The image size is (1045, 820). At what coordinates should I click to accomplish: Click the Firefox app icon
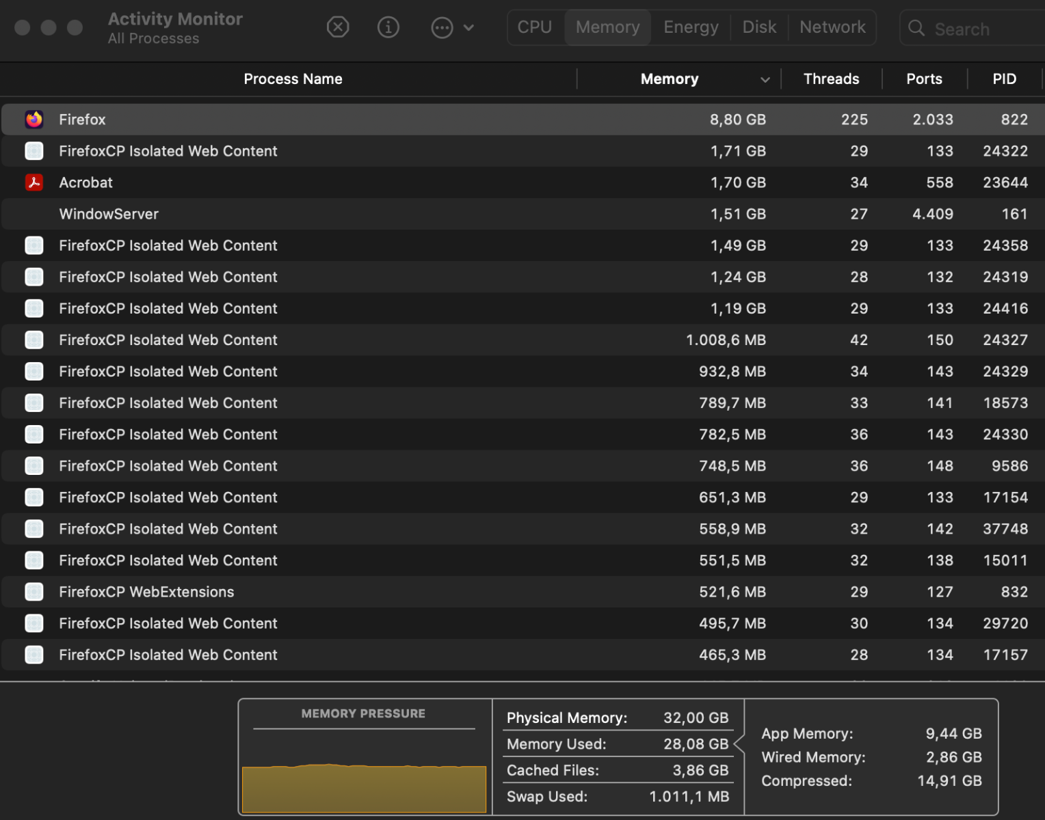tap(34, 120)
